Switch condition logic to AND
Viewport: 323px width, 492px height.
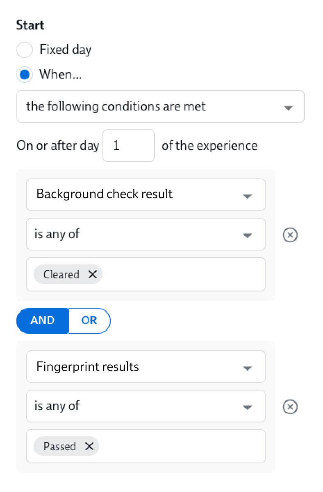click(x=43, y=320)
